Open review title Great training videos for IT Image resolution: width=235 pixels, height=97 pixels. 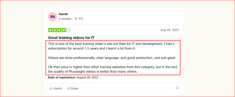[71, 38]
